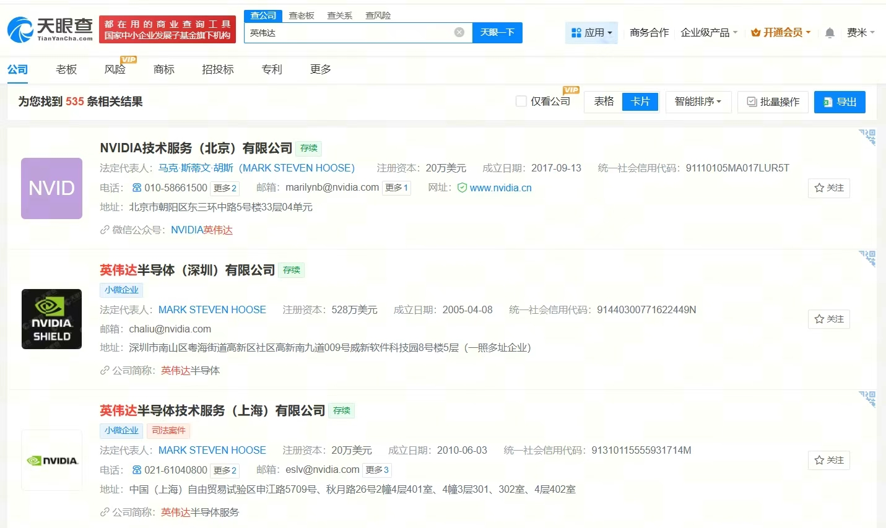Switch to the 风险 results tab
This screenshot has height=528, width=886.
[115, 69]
